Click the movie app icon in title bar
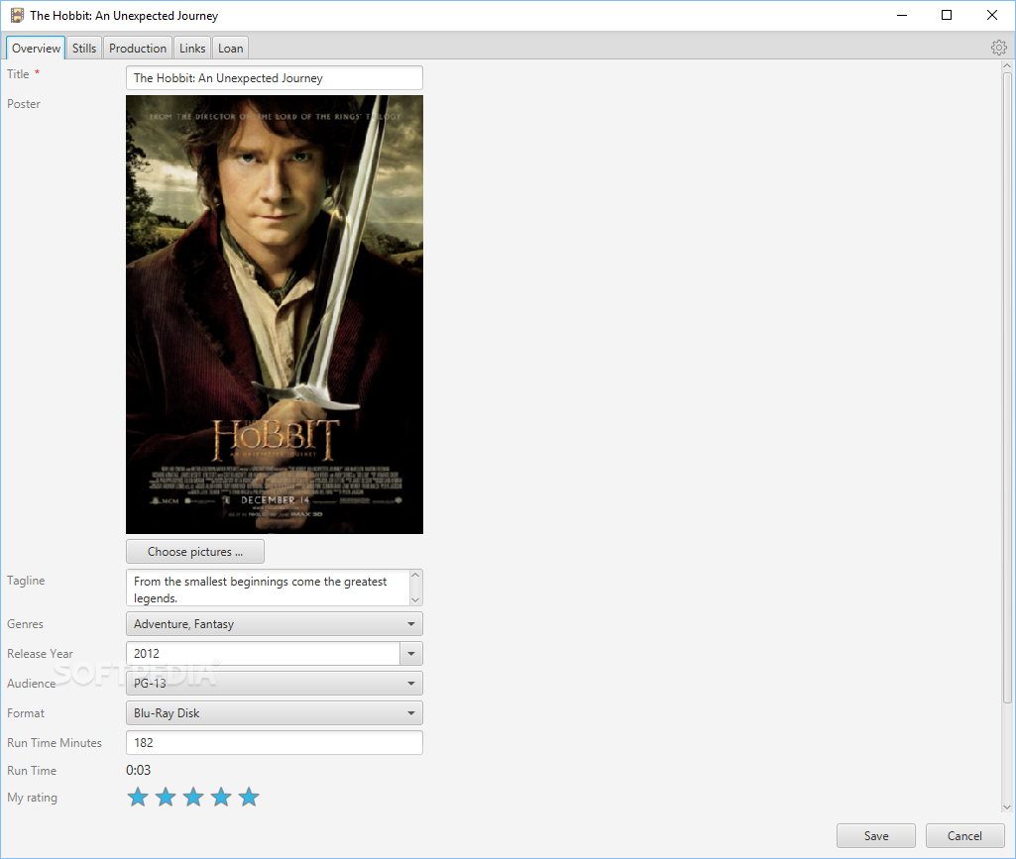The width and height of the screenshot is (1016, 859). pyautogui.click(x=17, y=16)
